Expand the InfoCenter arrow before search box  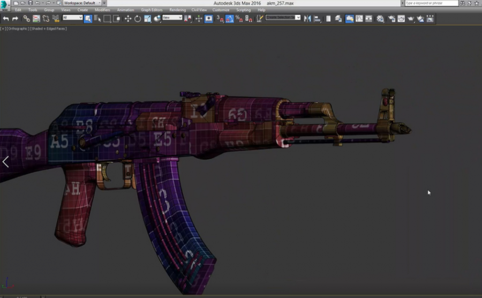pyautogui.click(x=402, y=3)
